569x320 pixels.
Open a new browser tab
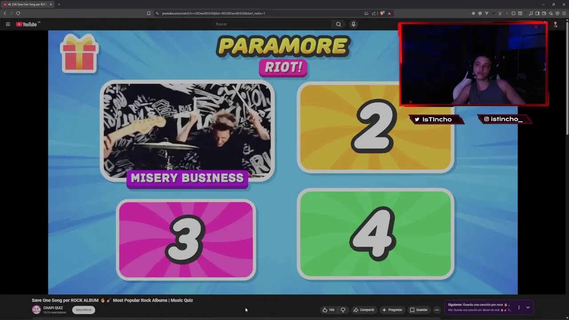coord(59,4)
